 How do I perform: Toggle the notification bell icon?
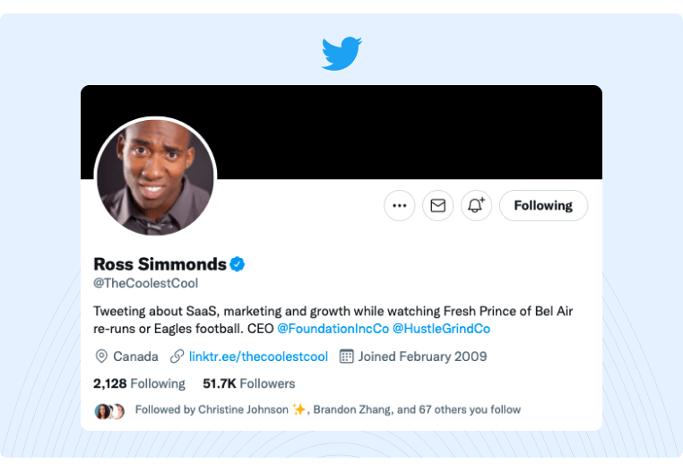476,205
